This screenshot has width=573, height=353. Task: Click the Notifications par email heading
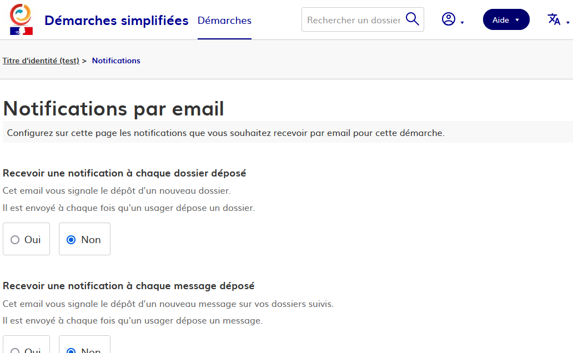pyautogui.click(x=113, y=108)
